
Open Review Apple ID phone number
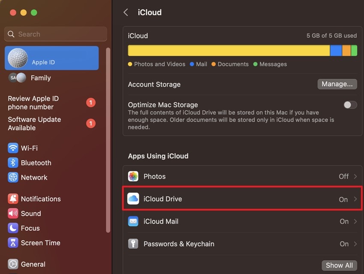click(x=51, y=103)
